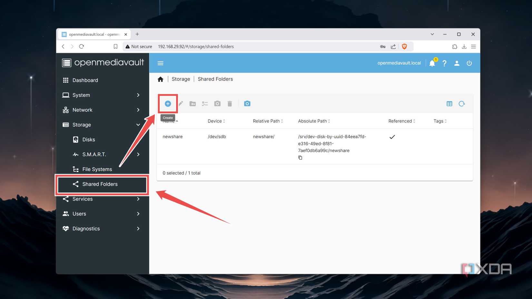Click the Shared Folders breadcrumb
The image size is (532, 299).
(215, 79)
